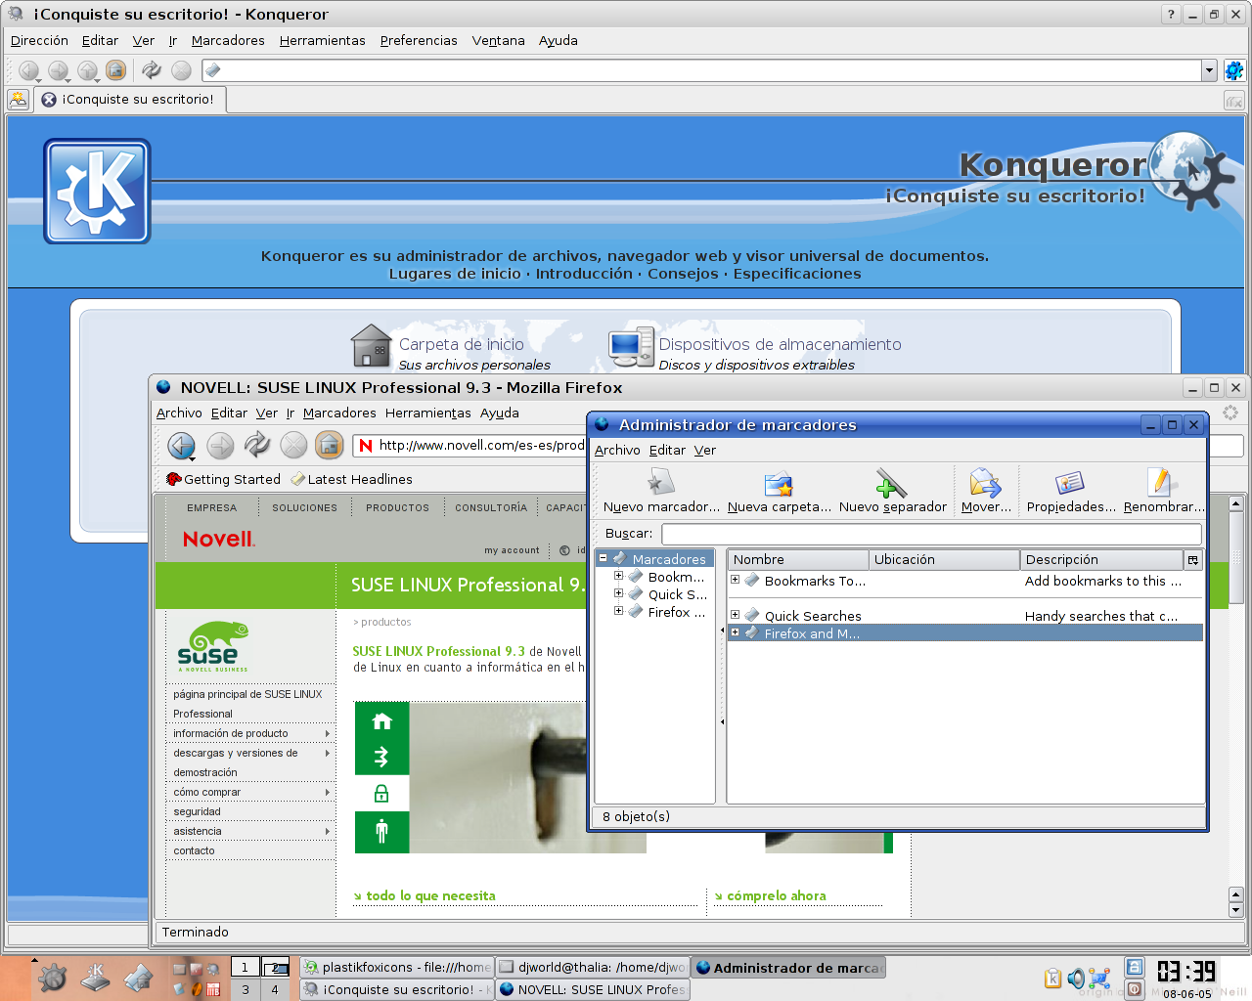Click the padlock icon on Novell page

[x=381, y=793]
